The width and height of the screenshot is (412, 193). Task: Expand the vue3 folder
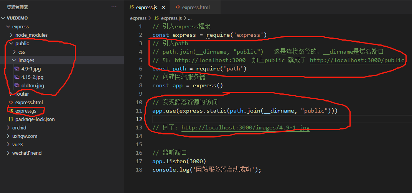click(8, 144)
